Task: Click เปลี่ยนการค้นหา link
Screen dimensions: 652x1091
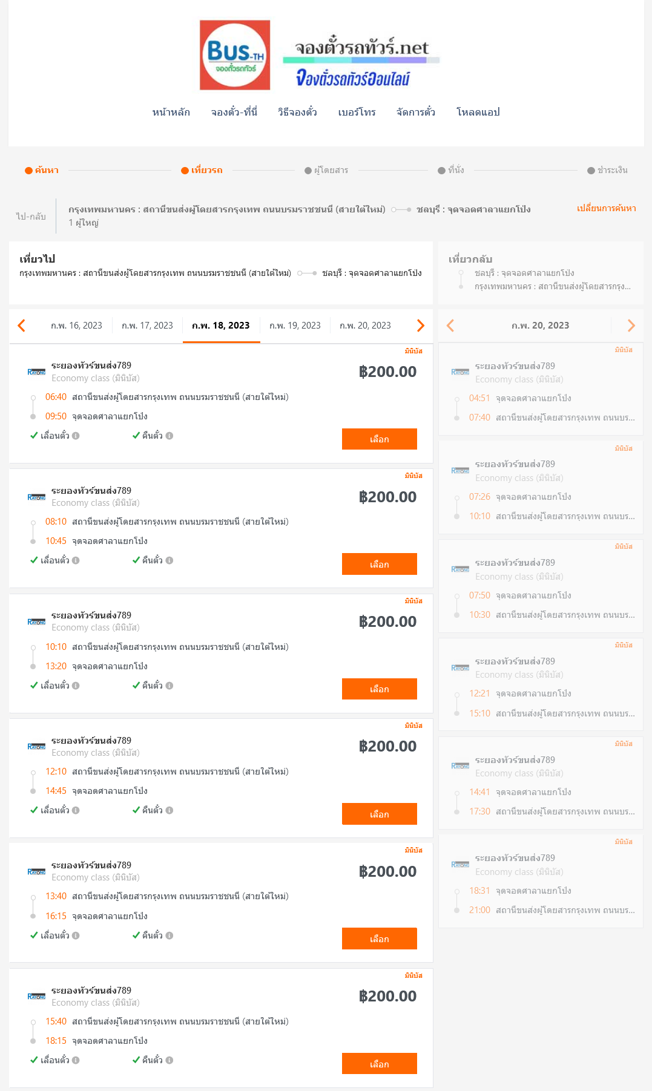Action: (x=606, y=208)
